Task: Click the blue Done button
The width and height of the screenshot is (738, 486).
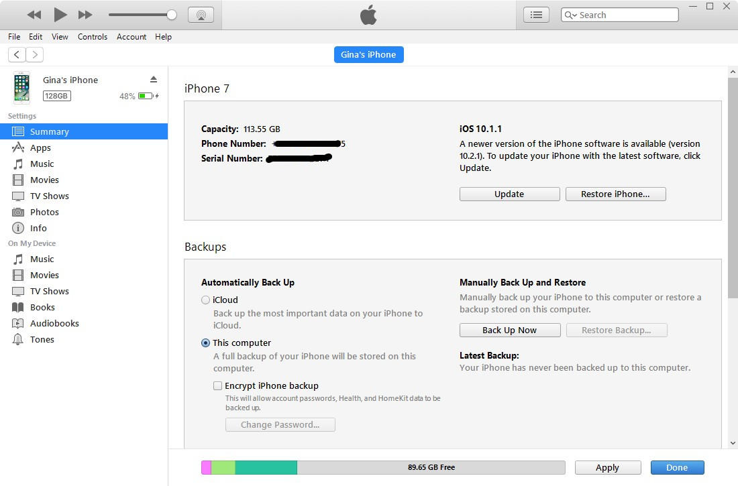Action: click(x=677, y=467)
